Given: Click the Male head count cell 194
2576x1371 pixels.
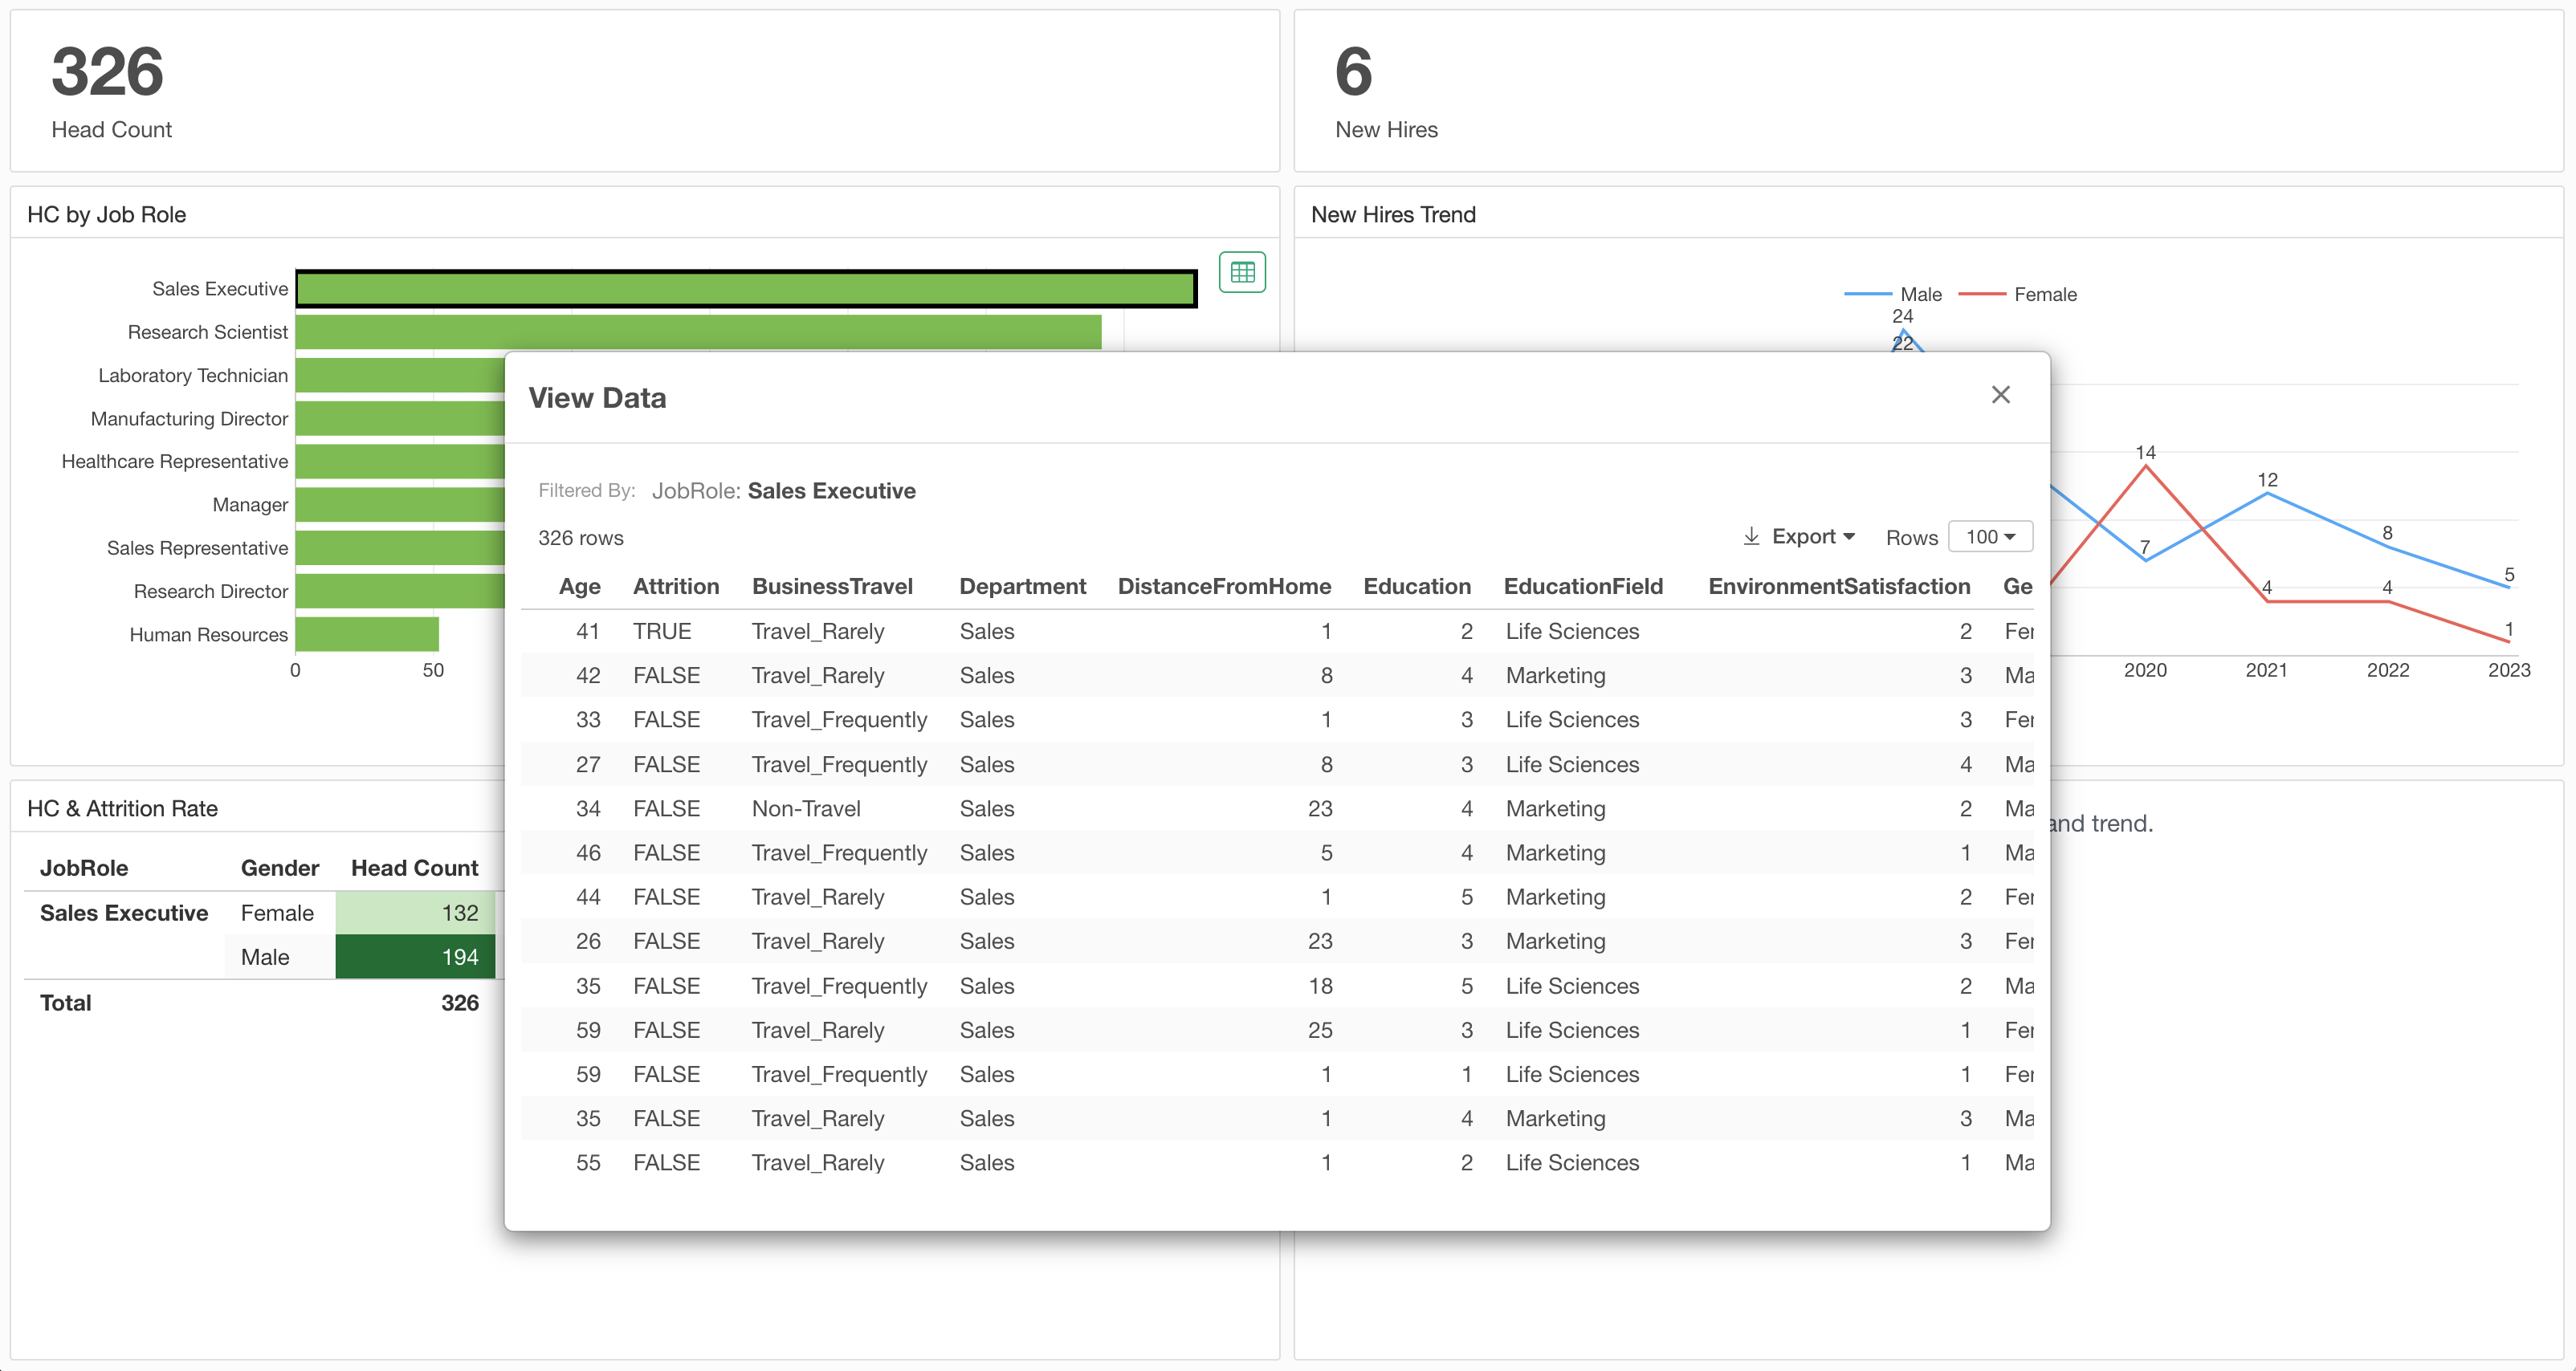Looking at the screenshot, I should 415,958.
